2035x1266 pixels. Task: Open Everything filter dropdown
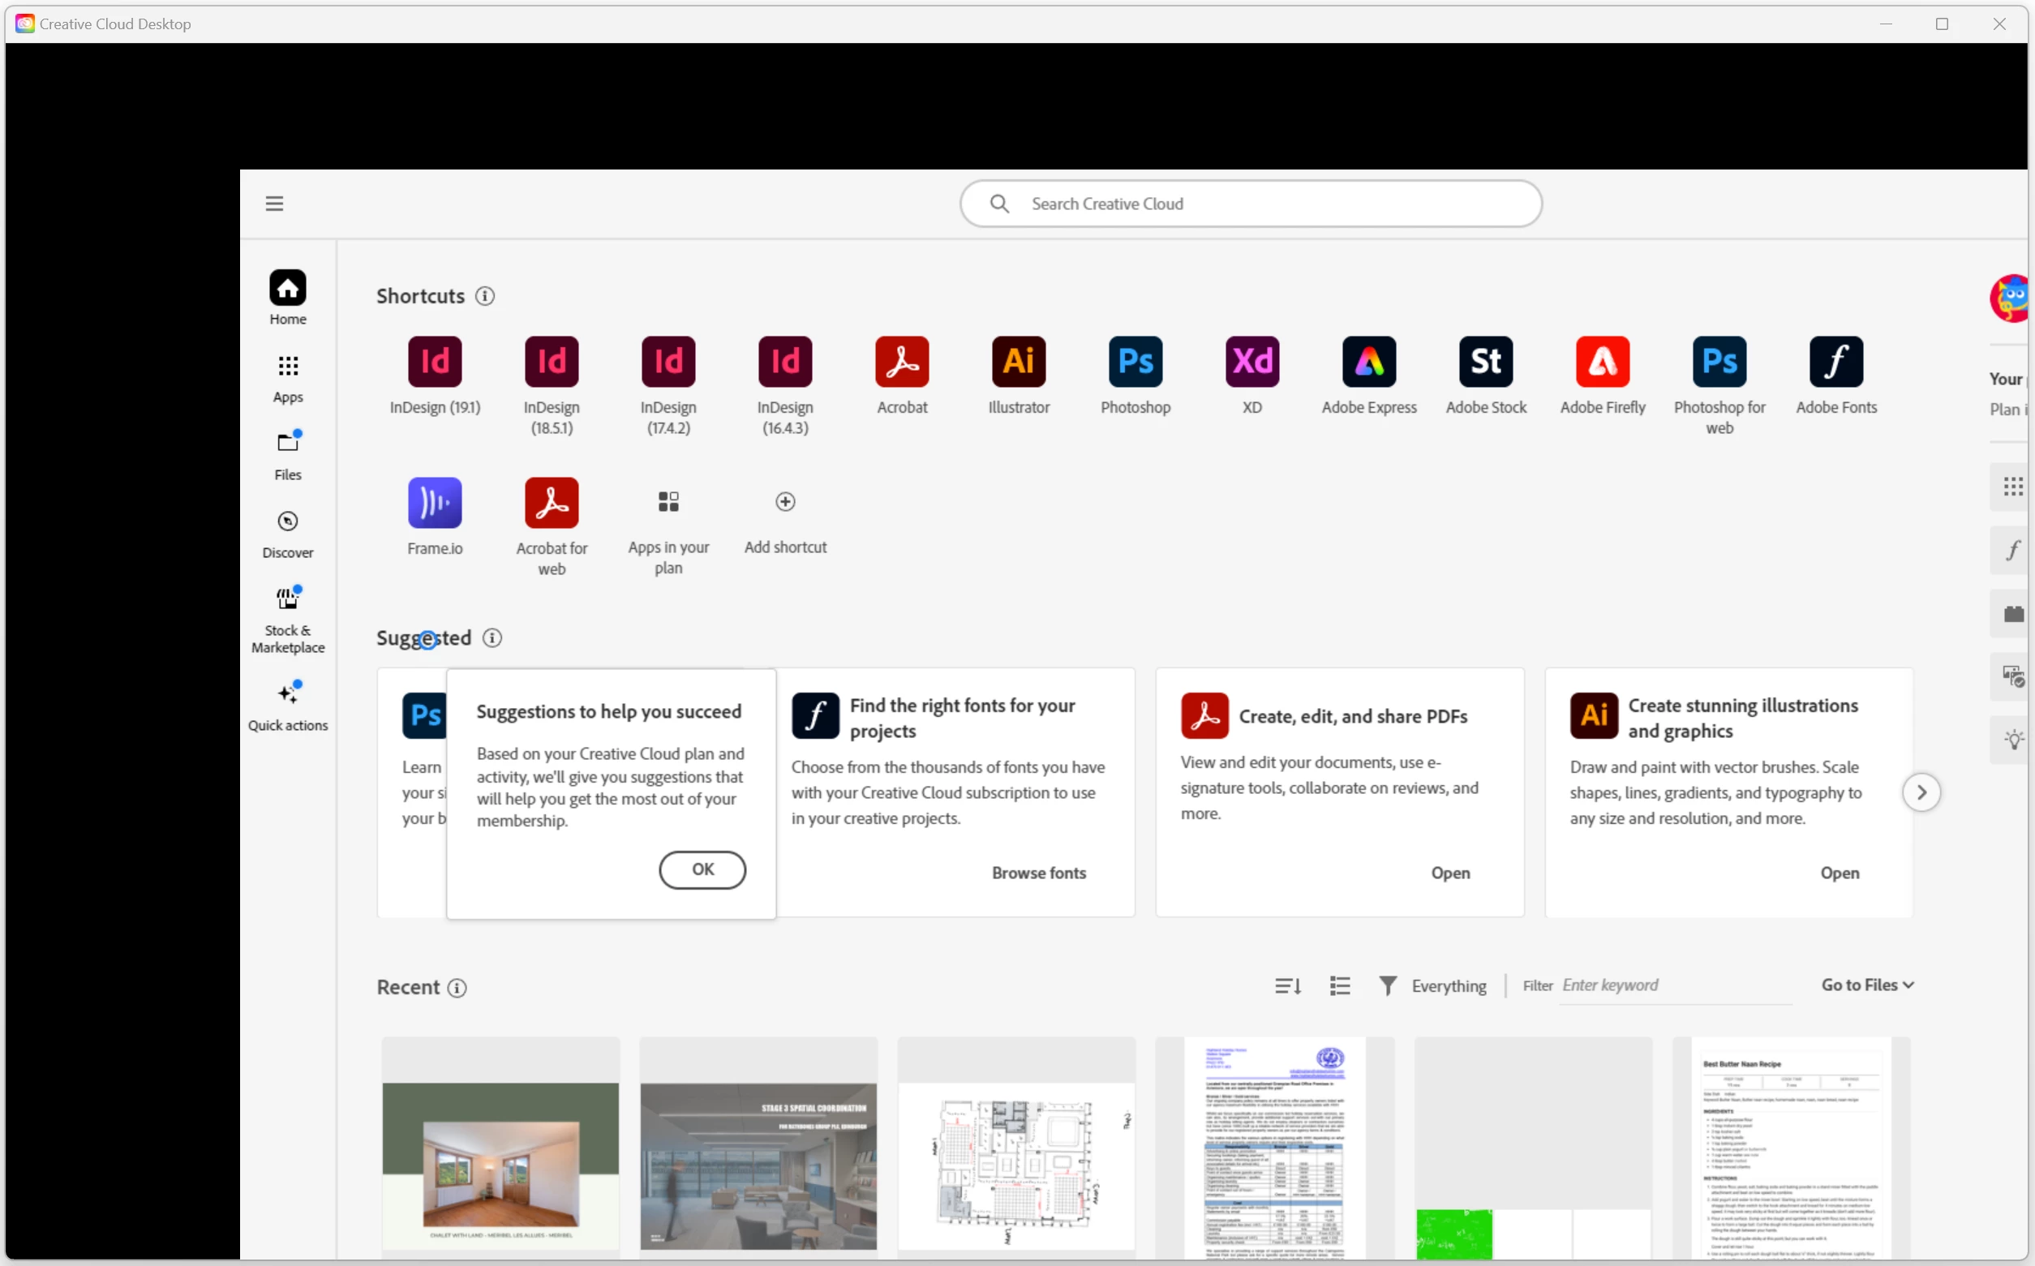(1434, 985)
